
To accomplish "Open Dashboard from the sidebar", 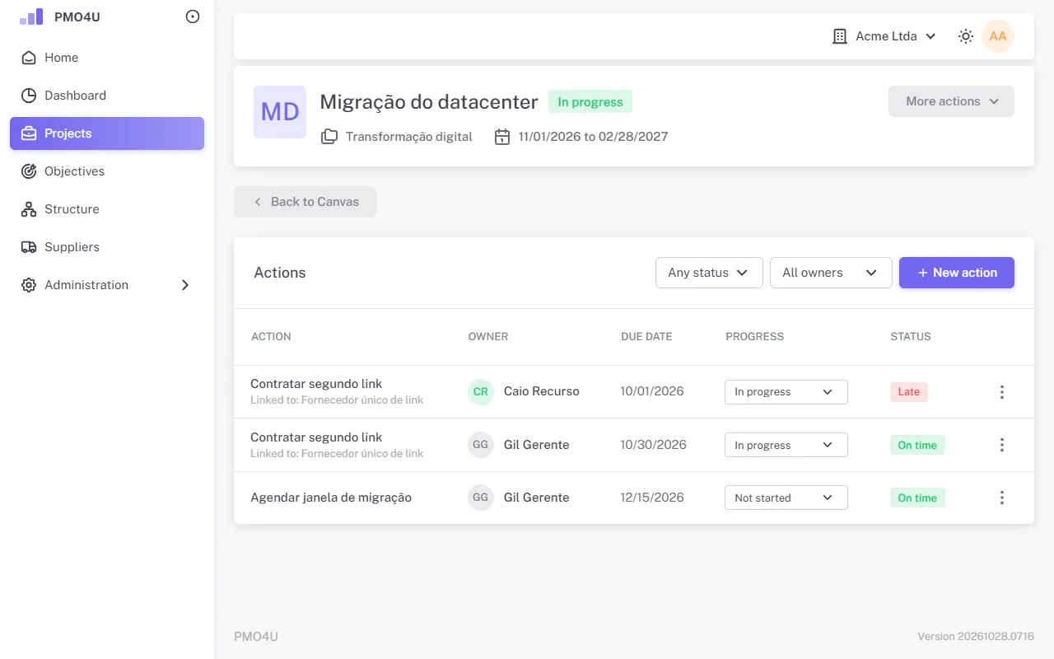I will click(107, 96).
